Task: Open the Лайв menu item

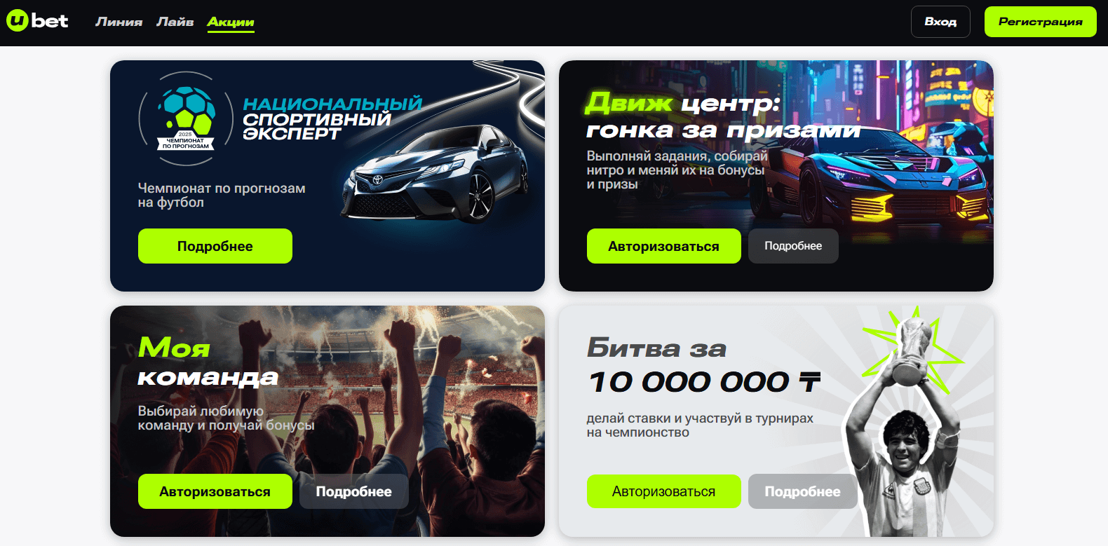Action: coord(175,22)
